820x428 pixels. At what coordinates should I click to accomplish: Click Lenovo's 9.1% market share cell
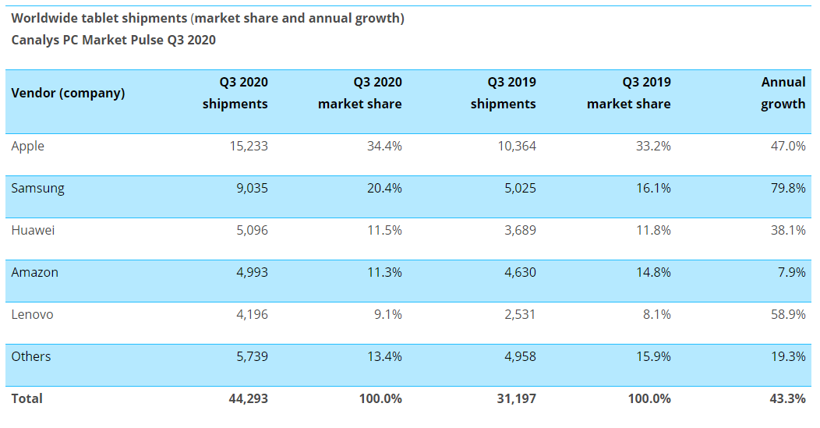(388, 314)
